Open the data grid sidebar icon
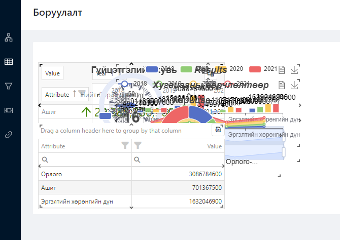The width and height of the screenshot is (340, 240). tap(9, 62)
